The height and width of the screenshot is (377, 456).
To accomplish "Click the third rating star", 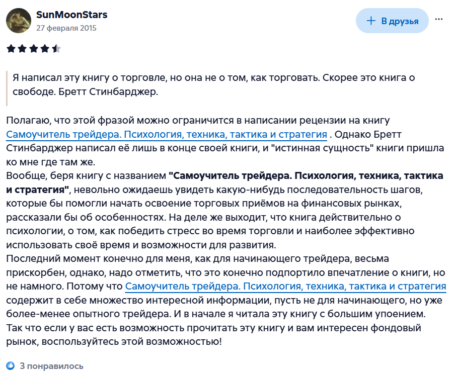I will (33, 48).
